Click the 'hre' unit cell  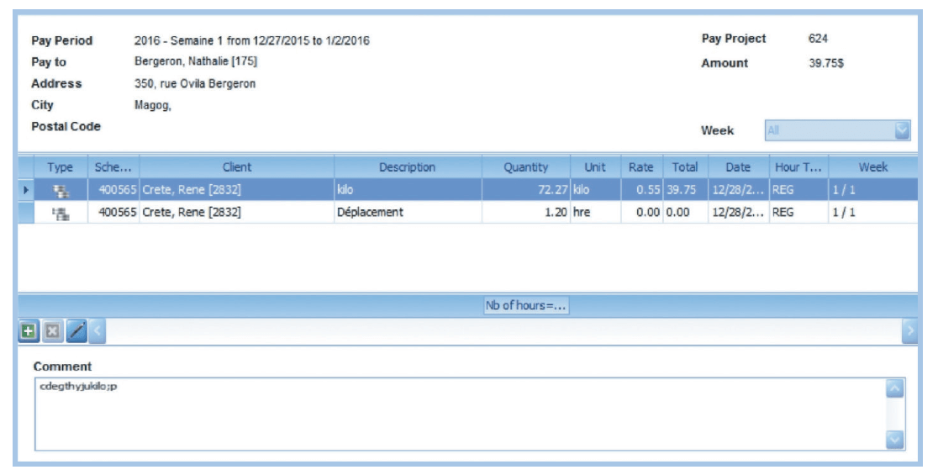pos(595,212)
